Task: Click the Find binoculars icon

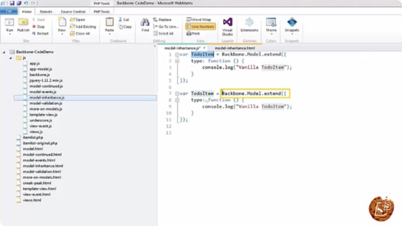Action: pos(145,22)
